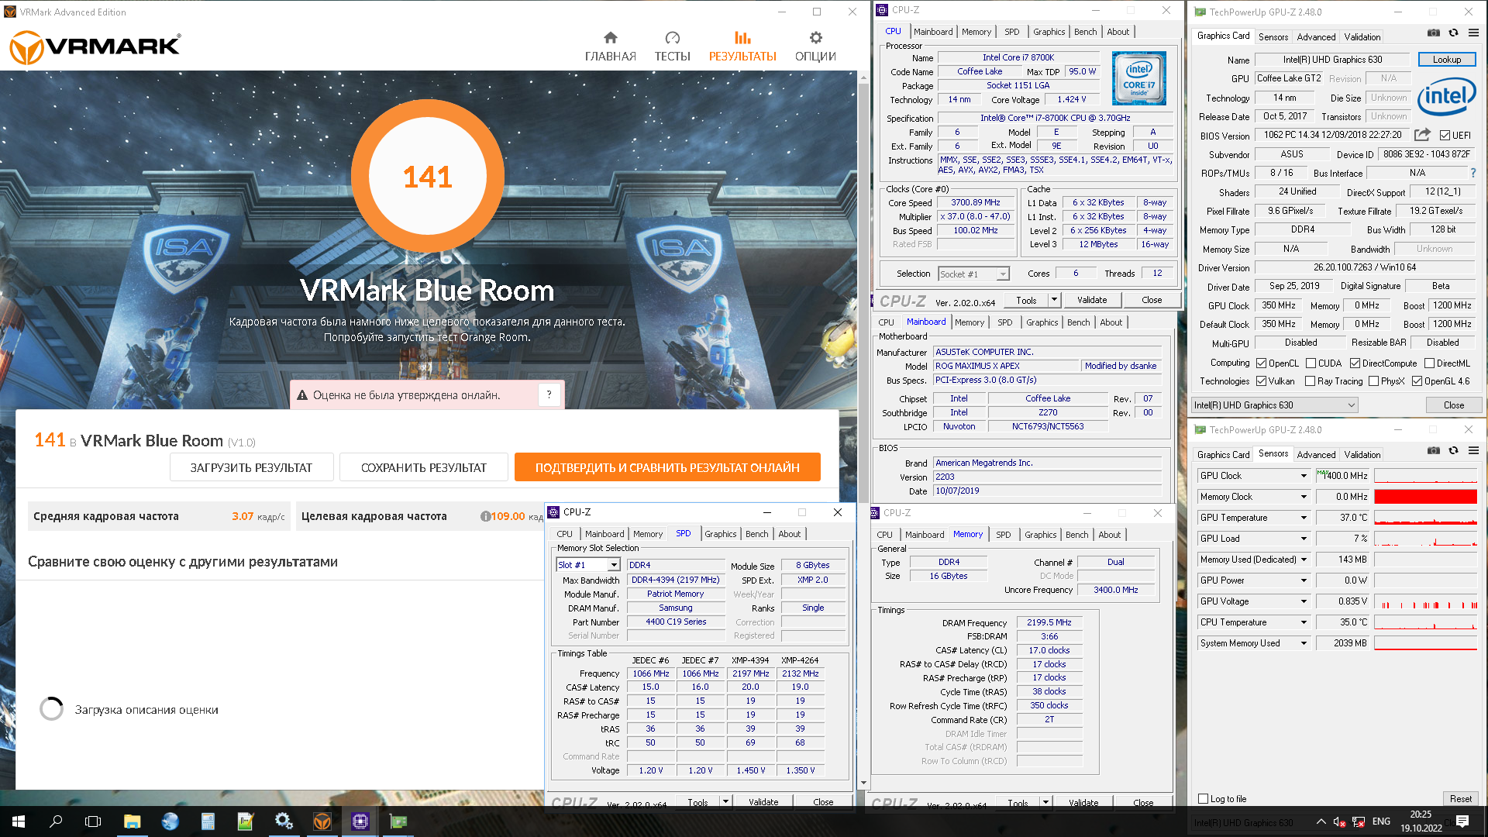The width and height of the screenshot is (1488, 837).
Task: Open the Advanced tab in the top GPU-Z window
Action: pyautogui.click(x=1316, y=36)
